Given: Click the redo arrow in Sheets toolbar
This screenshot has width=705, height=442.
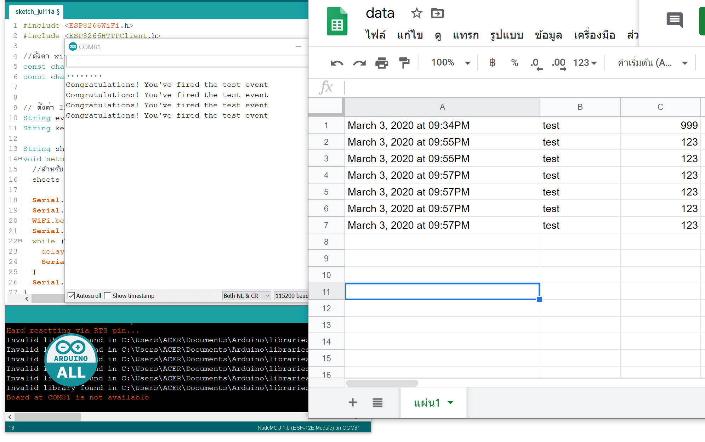Looking at the screenshot, I should 359,63.
